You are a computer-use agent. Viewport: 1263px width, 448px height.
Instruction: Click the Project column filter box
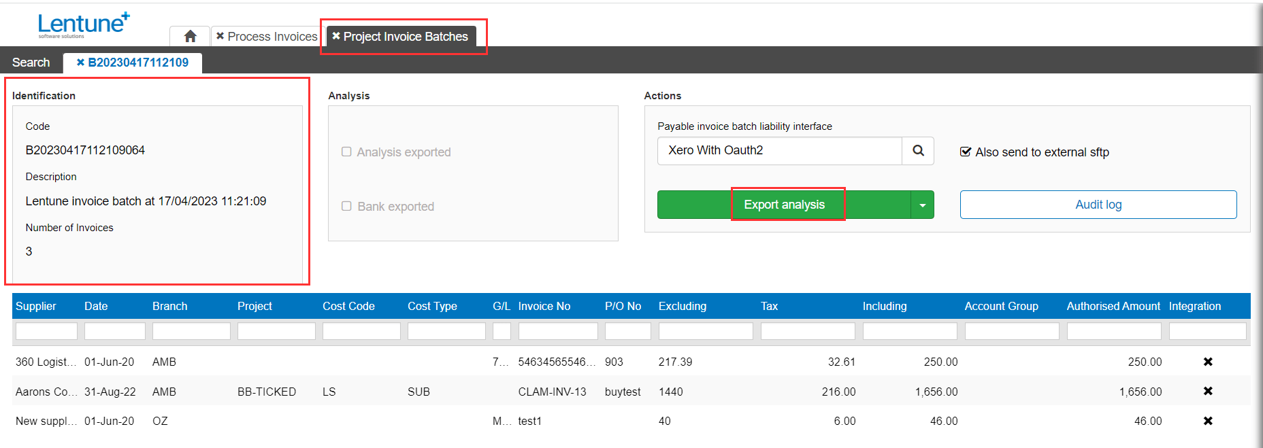click(276, 331)
